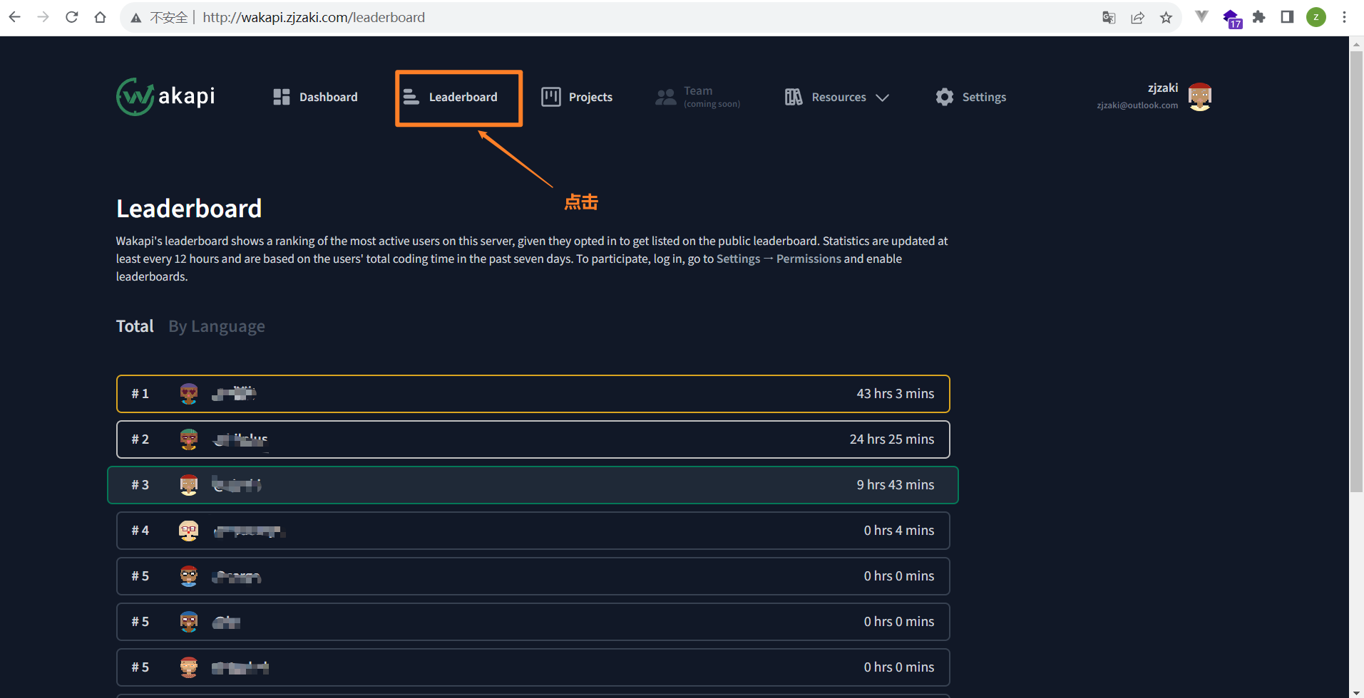
Task: Click '9 hrs 43 mins' value
Action: click(896, 485)
